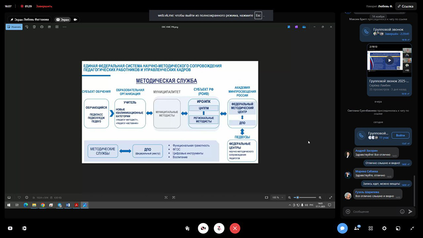Screen dimensions: 423x238
Task: Open call settings gear
Action: coord(384,228)
